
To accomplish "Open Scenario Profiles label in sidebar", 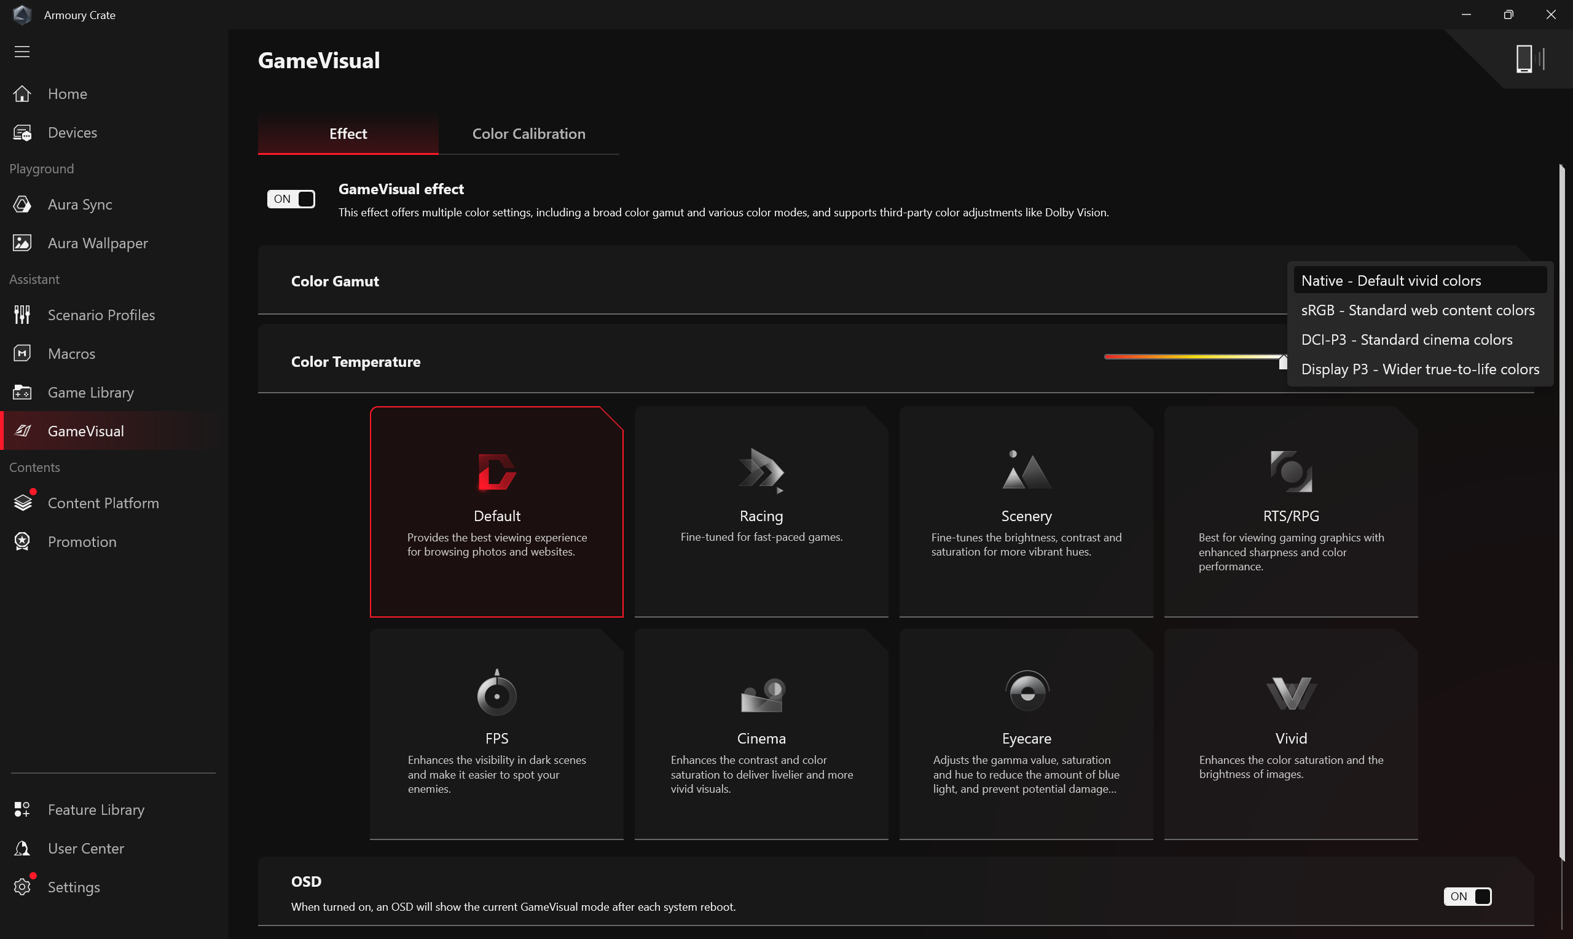I will point(102,315).
